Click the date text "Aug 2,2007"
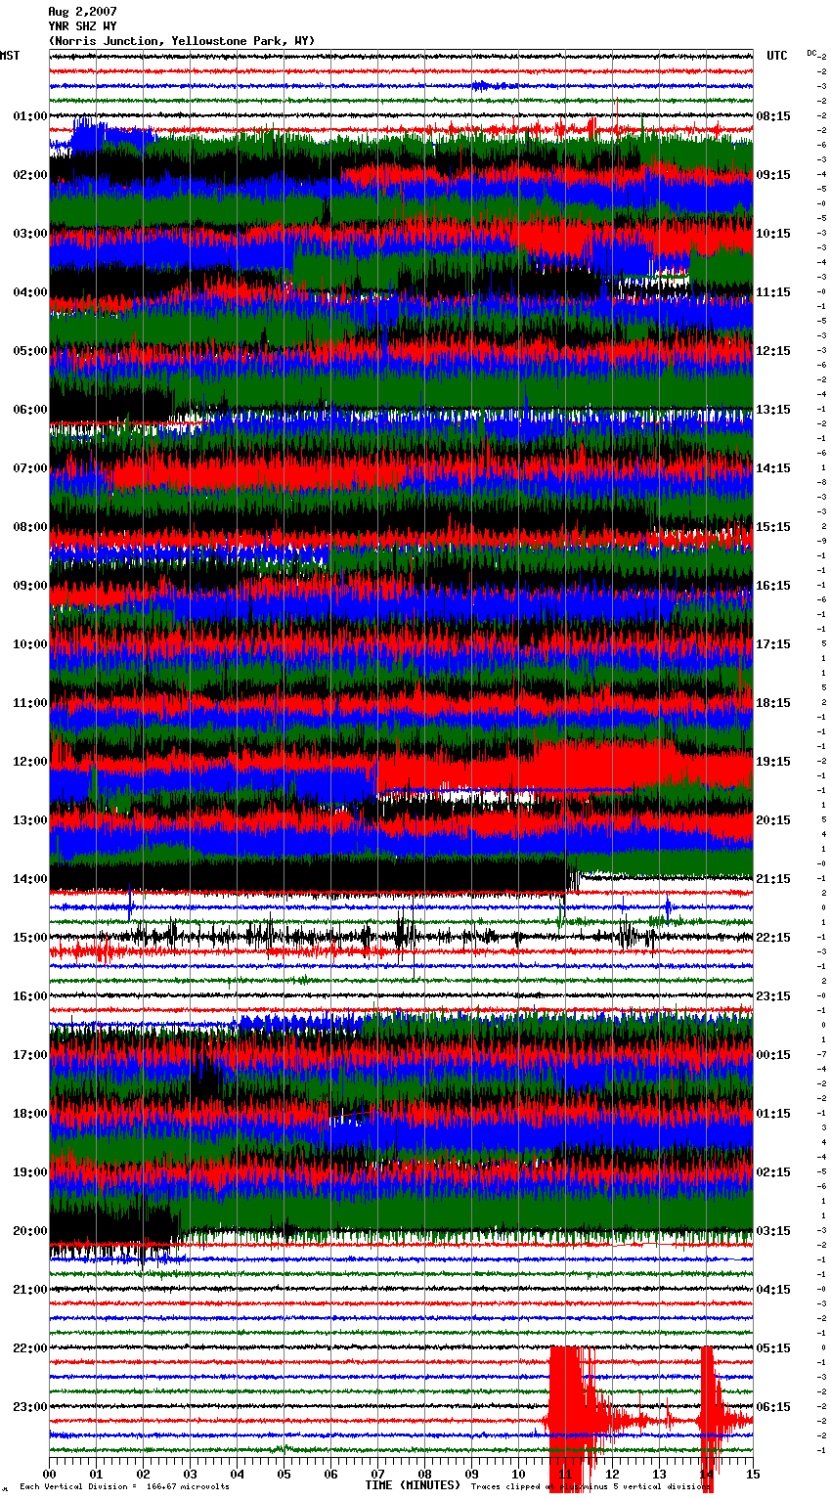831x1500 pixels. point(82,12)
